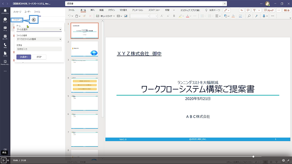
Task: Open the Planner app in sidebar
Action: (5, 62)
